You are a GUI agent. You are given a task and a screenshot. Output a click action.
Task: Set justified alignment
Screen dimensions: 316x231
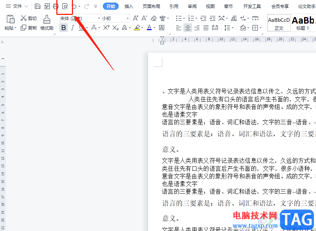pyautogui.click(x=206, y=28)
